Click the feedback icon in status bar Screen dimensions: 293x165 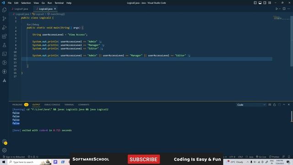coord(284,157)
